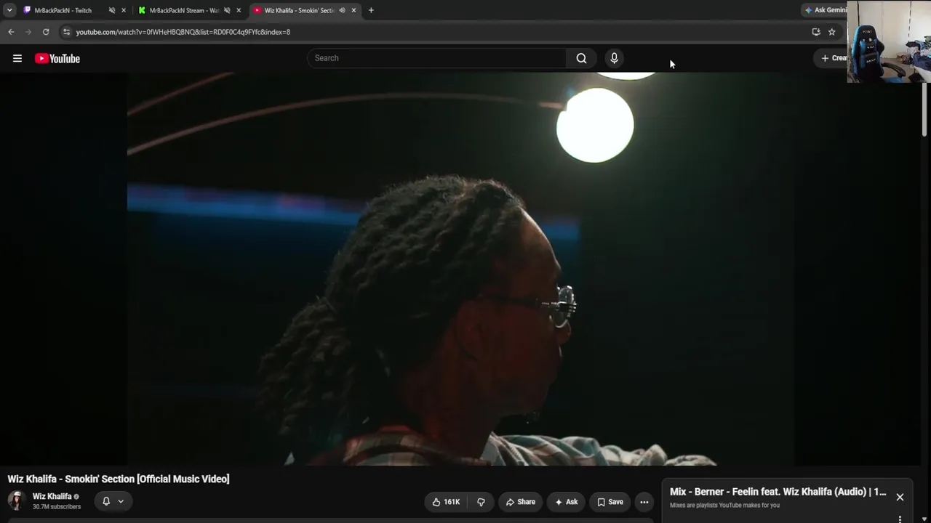Go to the YouTube home logo
This screenshot has width=931, height=523.
(x=57, y=58)
